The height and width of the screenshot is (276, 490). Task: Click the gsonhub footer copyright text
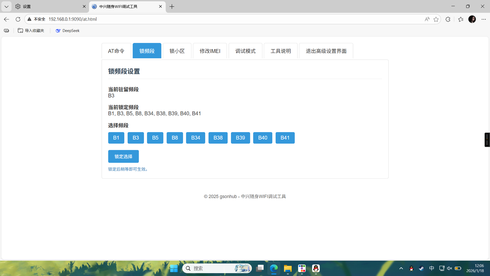point(245,197)
